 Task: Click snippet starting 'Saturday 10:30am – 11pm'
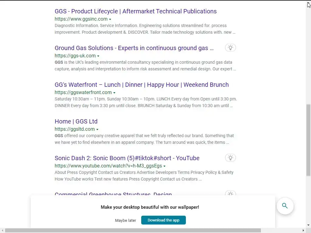(x=146, y=102)
